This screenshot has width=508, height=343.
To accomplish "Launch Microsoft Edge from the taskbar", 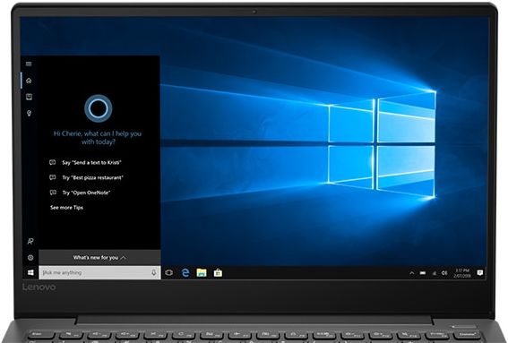I will [185, 273].
